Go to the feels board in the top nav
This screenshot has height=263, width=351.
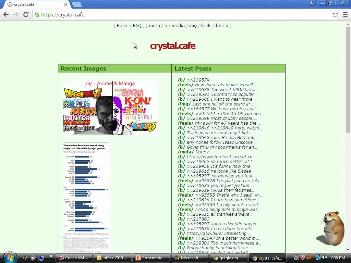click(x=206, y=25)
